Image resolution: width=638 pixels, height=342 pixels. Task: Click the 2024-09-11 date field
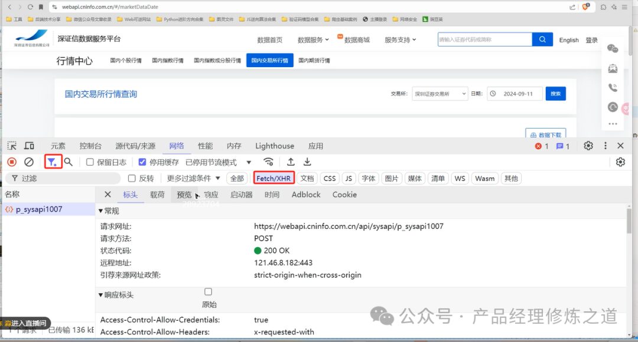(x=515, y=93)
